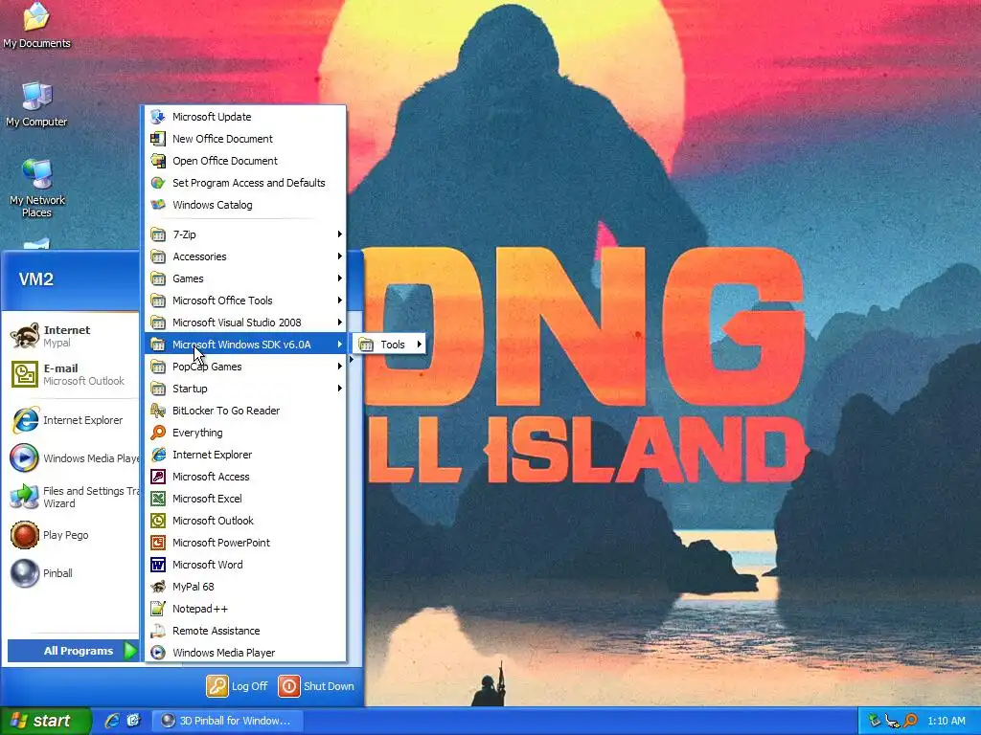Viewport: 981px width, 735px height.
Task: Click the New Office Document icon
Action: click(158, 139)
